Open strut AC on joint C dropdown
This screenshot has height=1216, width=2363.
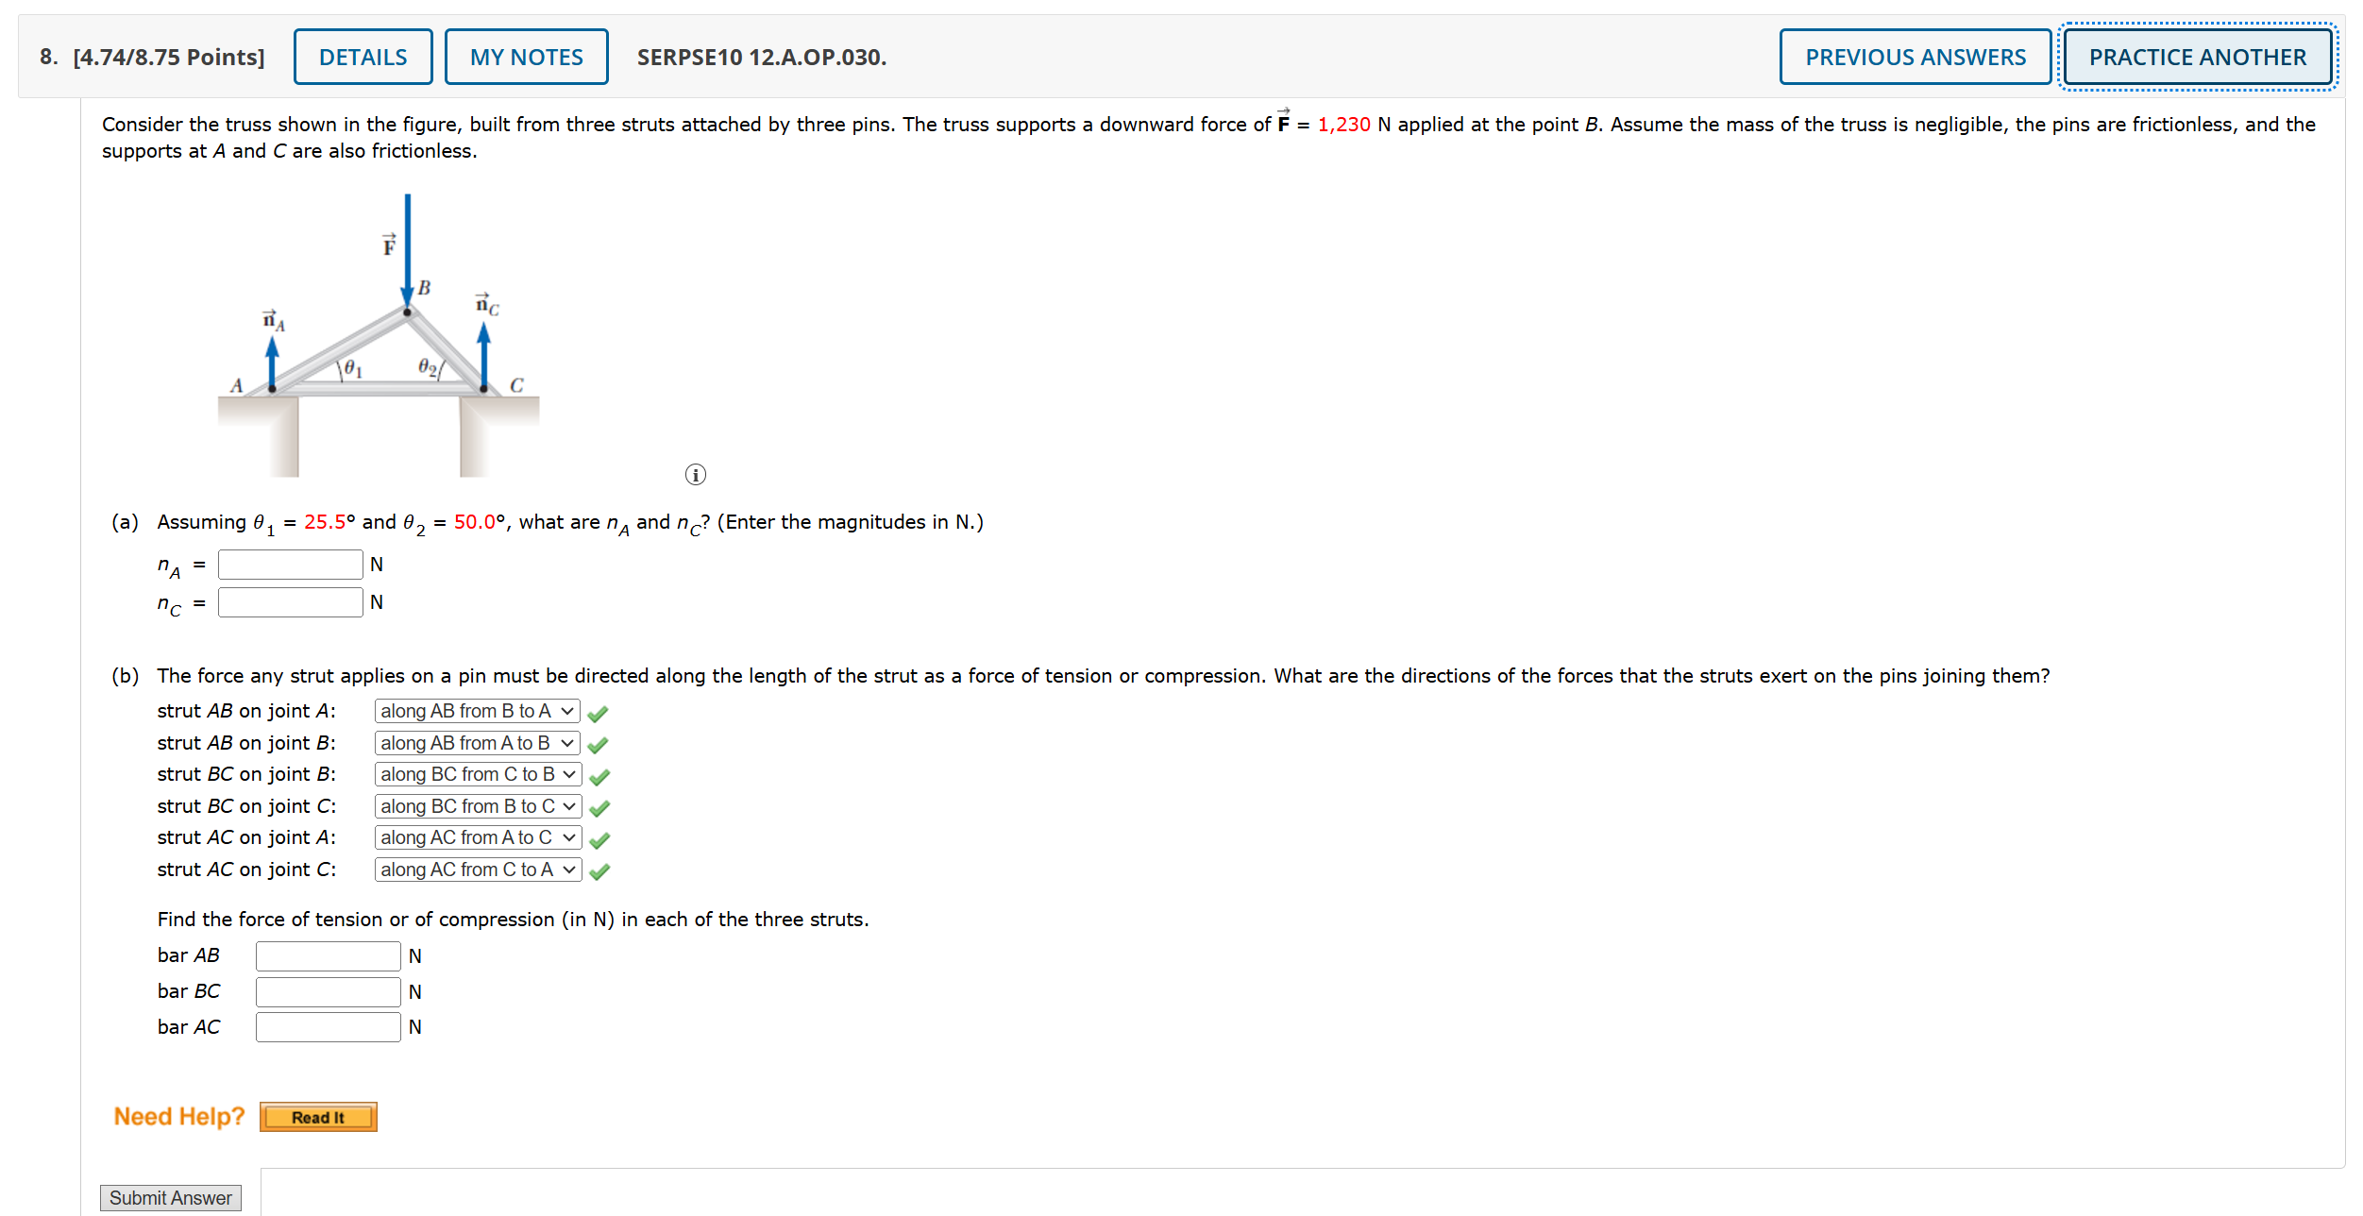pos(478,870)
